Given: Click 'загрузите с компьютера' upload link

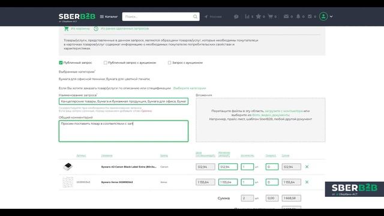Looking at the screenshot, I should point(284,111).
